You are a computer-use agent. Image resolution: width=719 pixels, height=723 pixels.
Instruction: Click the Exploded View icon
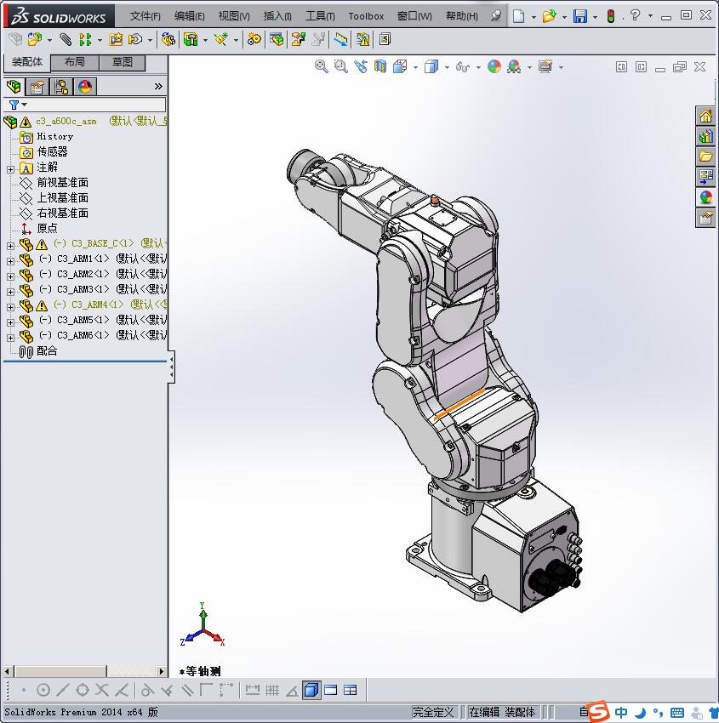tap(298, 40)
